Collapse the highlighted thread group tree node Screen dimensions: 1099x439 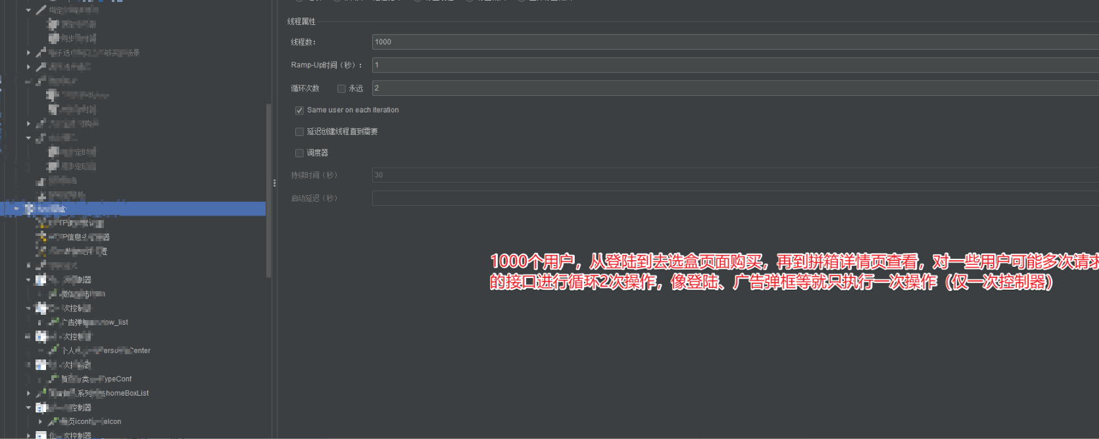point(16,209)
